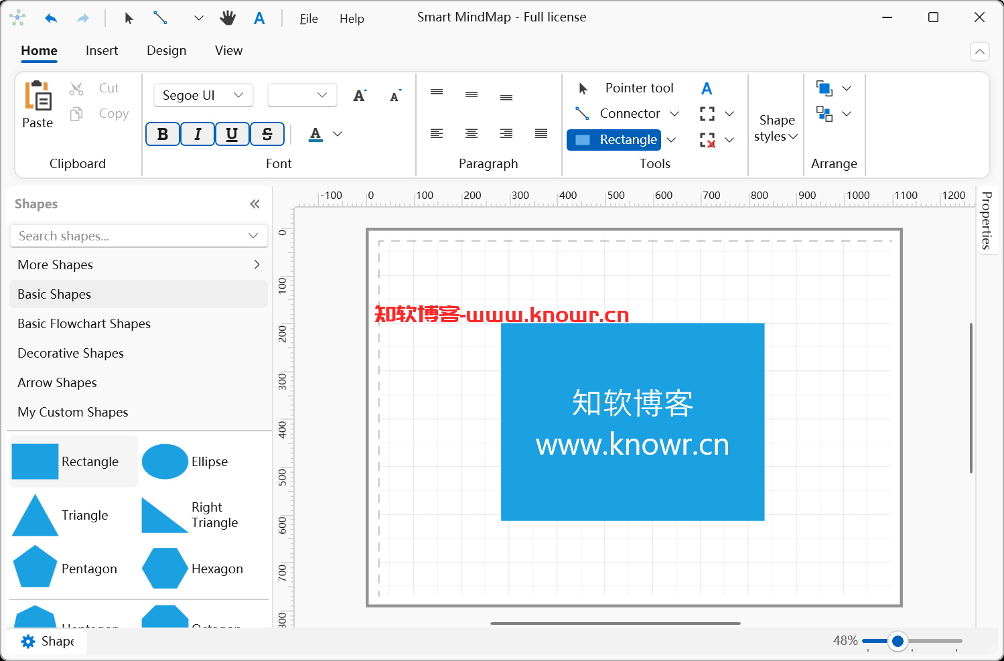This screenshot has height=661, width=1004.
Task: Toggle underline formatting
Action: (232, 134)
